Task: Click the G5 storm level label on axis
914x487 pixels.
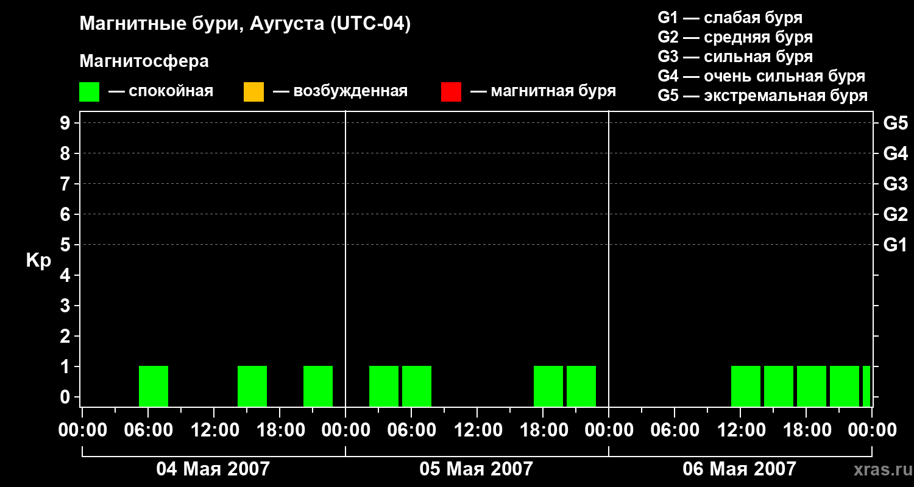Action: pyautogui.click(x=895, y=123)
